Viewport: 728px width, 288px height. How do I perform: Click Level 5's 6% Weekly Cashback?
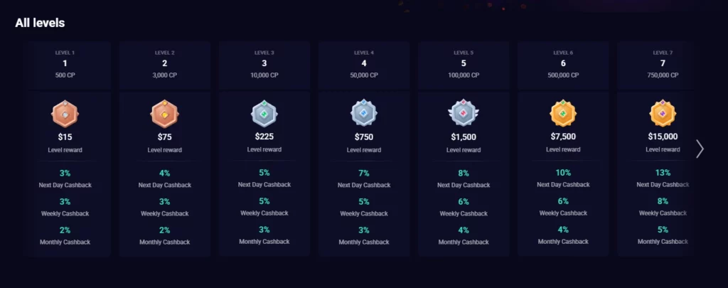(464, 201)
